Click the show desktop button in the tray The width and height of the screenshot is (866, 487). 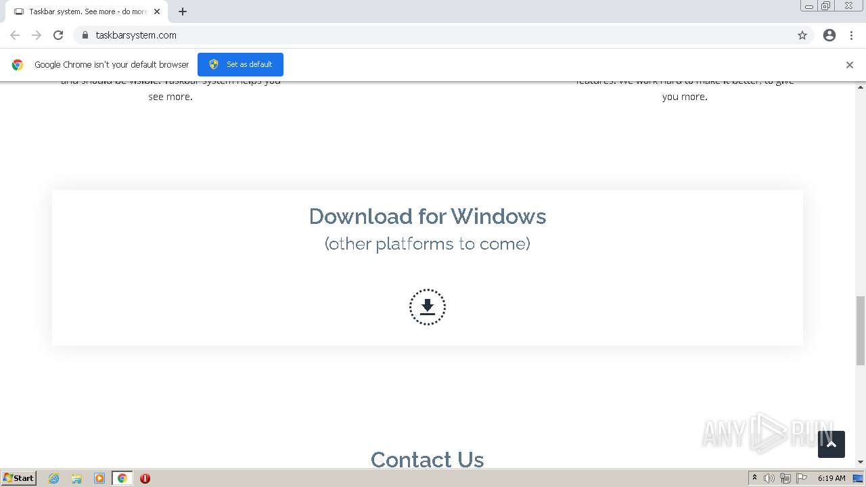tap(859, 478)
